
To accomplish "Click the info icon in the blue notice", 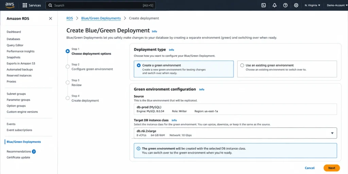I will (x=138, y=149).
